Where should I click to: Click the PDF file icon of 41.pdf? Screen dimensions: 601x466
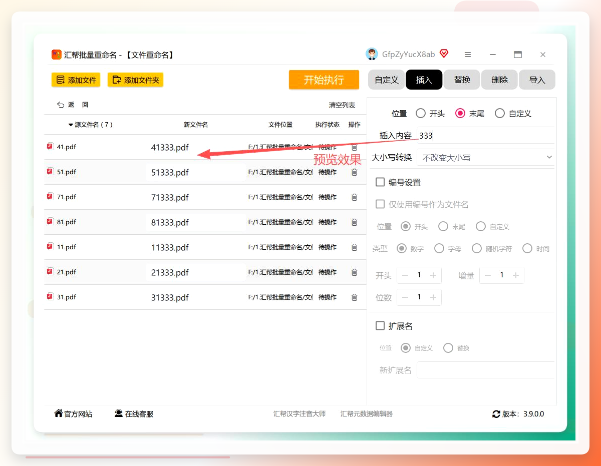pos(50,147)
